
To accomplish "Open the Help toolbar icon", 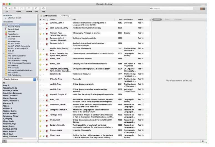I will [x=44, y=8].
